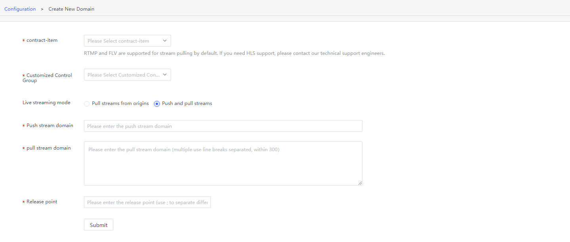
Task: Click the contract-item field label
Action: point(42,40)
